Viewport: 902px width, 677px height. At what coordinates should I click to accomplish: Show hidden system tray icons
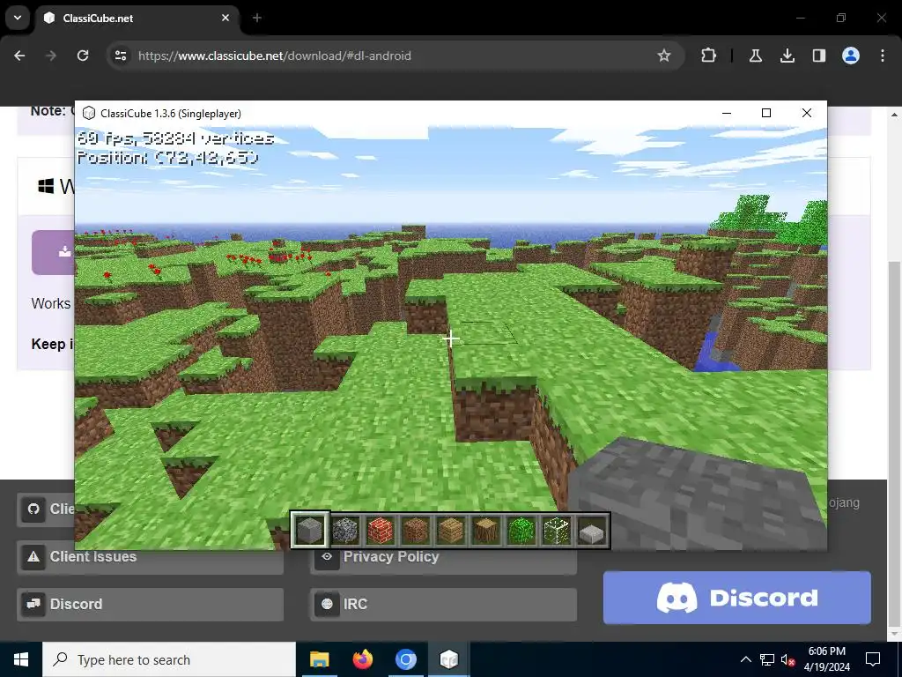pyautogui.click(x=745, y=659)
